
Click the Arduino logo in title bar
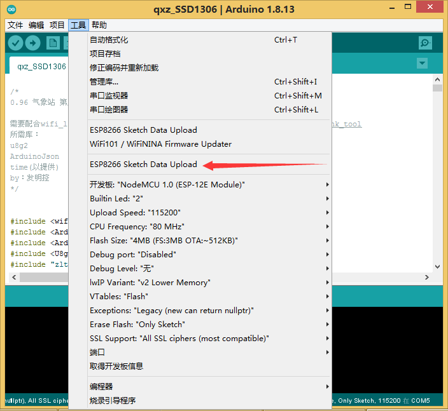pos(11,10)
